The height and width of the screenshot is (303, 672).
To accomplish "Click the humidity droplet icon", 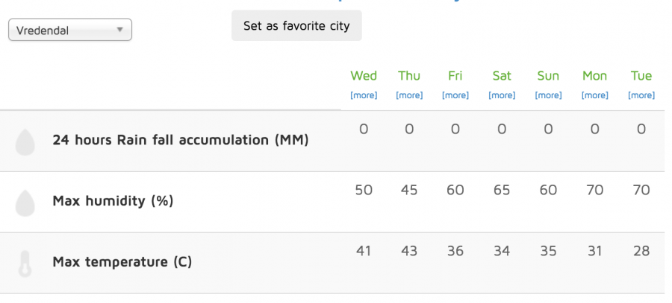I will (25, 203).
